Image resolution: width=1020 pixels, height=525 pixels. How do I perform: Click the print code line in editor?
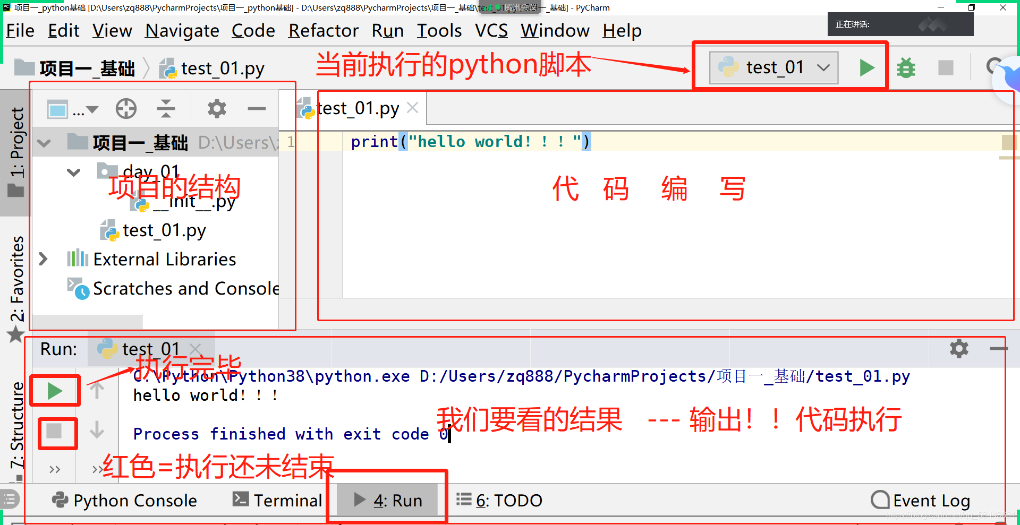pyautogui.click(x=470, y=142)
